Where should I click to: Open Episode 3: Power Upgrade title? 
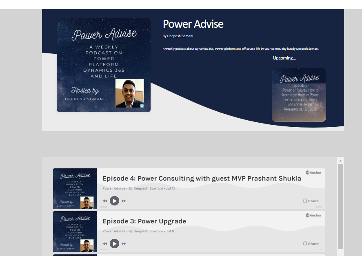[144, 221]
